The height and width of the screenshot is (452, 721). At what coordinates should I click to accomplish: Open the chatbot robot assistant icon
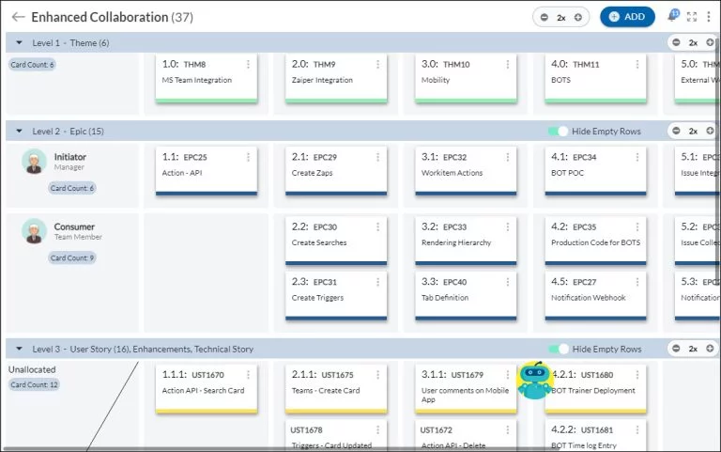coord(534,381)
